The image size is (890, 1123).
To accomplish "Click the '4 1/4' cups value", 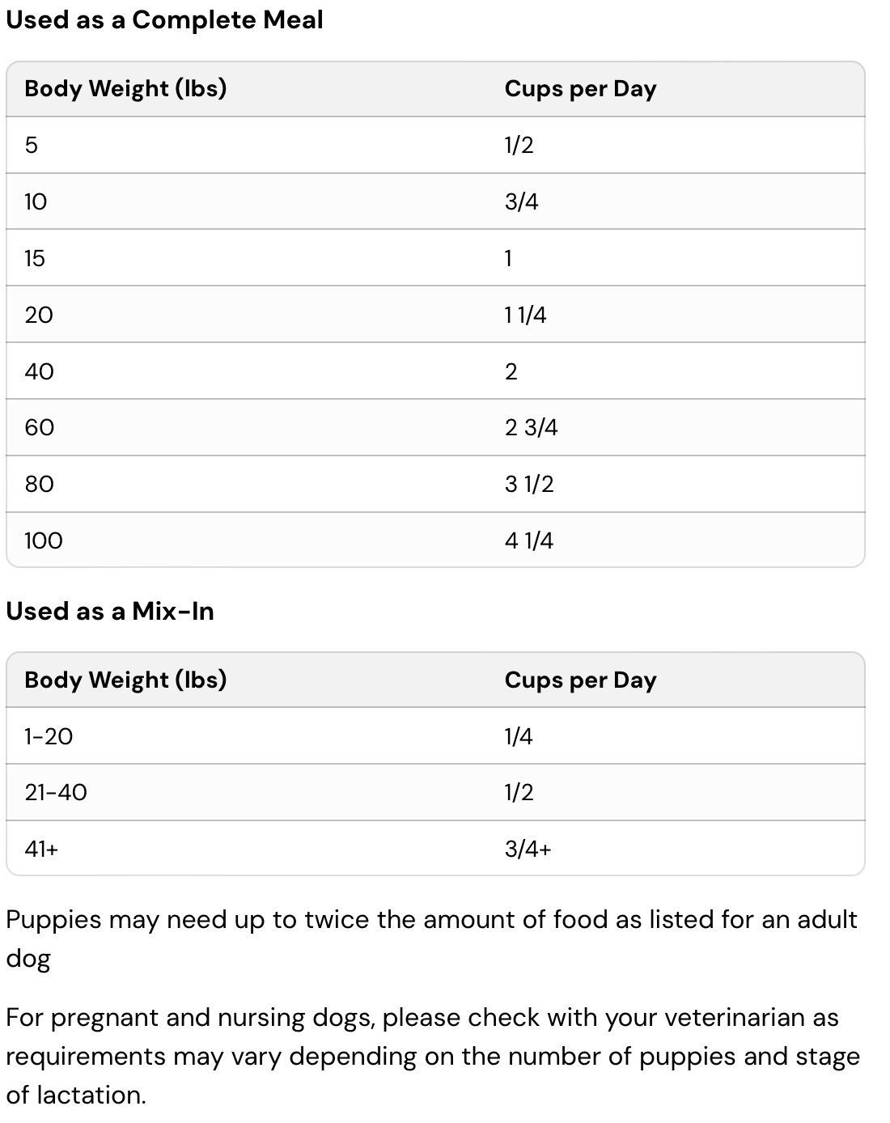I will tap(529, 540).
